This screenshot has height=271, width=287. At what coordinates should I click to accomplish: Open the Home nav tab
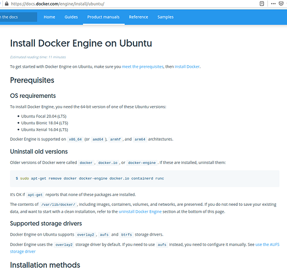[x=50, y=17]
